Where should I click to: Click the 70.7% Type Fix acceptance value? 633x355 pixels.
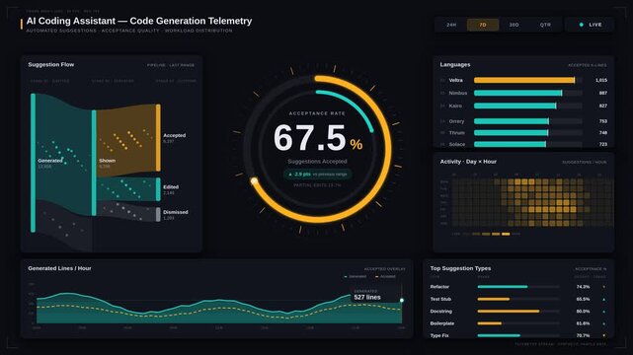[583, 335]
